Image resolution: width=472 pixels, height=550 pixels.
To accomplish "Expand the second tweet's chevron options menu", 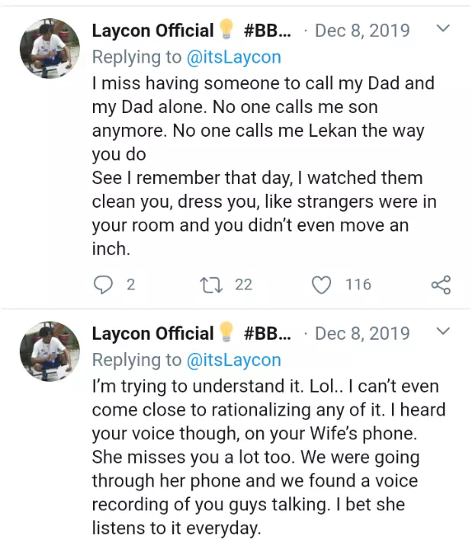I will pos(442,332).
